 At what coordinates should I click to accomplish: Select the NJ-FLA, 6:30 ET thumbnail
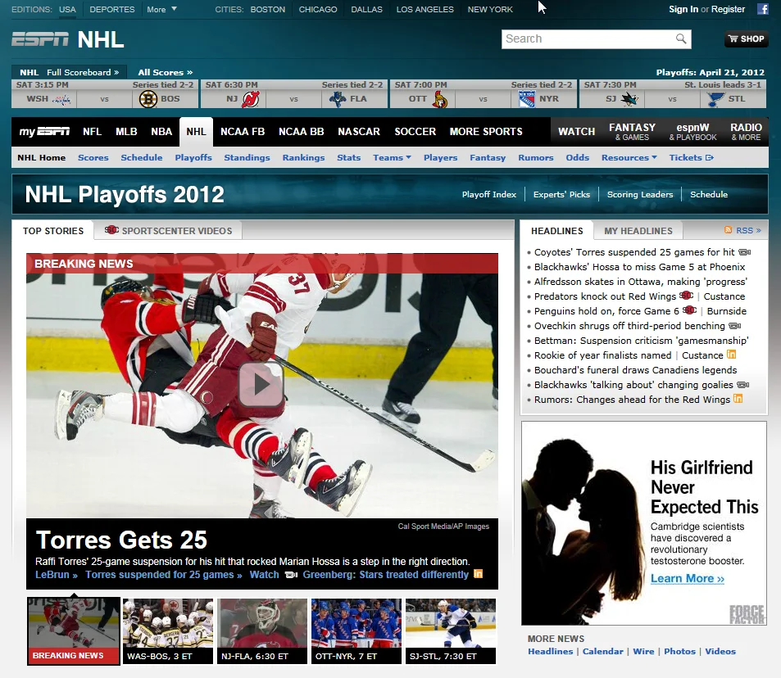[x=262, y=631]
